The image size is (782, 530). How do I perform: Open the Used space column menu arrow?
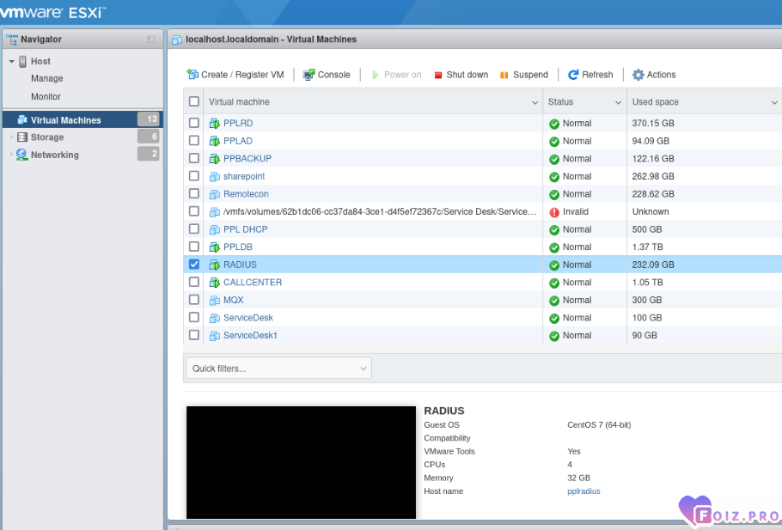tap(774, 102)
